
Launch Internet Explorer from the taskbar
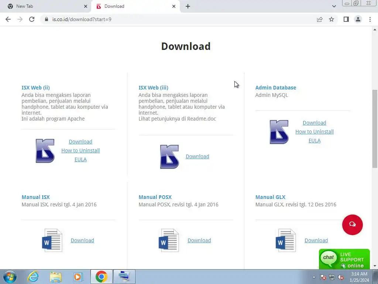pyautogui.click(x=33, y=277)
